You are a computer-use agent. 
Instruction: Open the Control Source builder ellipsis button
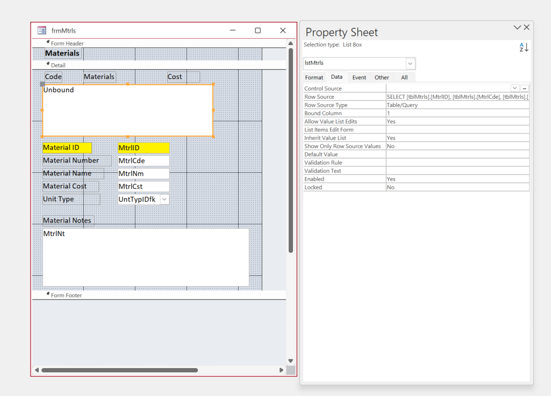point(524,89)
